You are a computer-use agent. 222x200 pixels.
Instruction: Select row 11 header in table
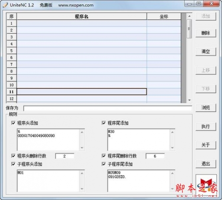click(12, 92)
